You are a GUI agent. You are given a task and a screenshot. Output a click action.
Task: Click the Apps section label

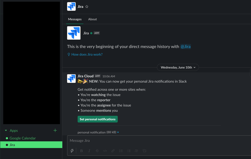click(14, 131)
